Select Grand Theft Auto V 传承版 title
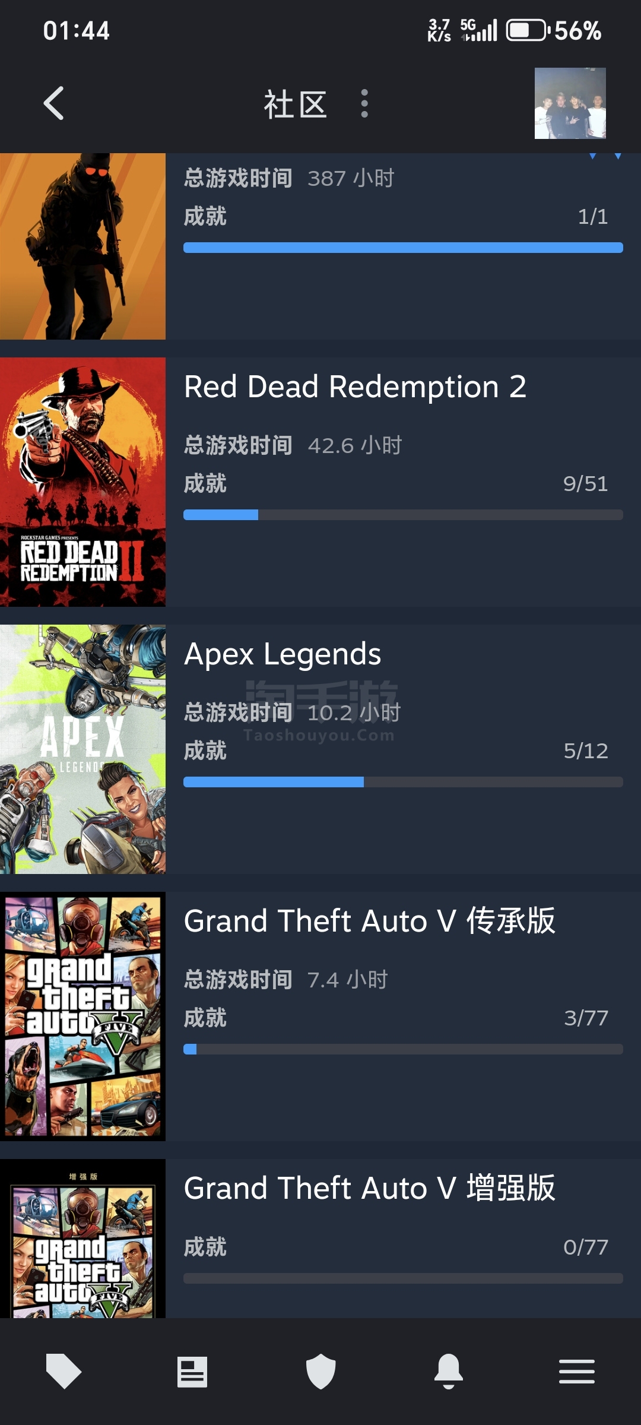 (x=369, y=921)
